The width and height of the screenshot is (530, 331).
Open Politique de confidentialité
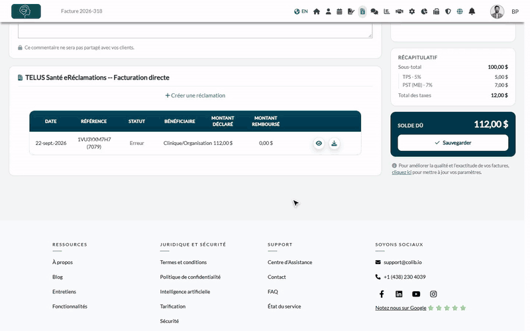click(190, 277)
